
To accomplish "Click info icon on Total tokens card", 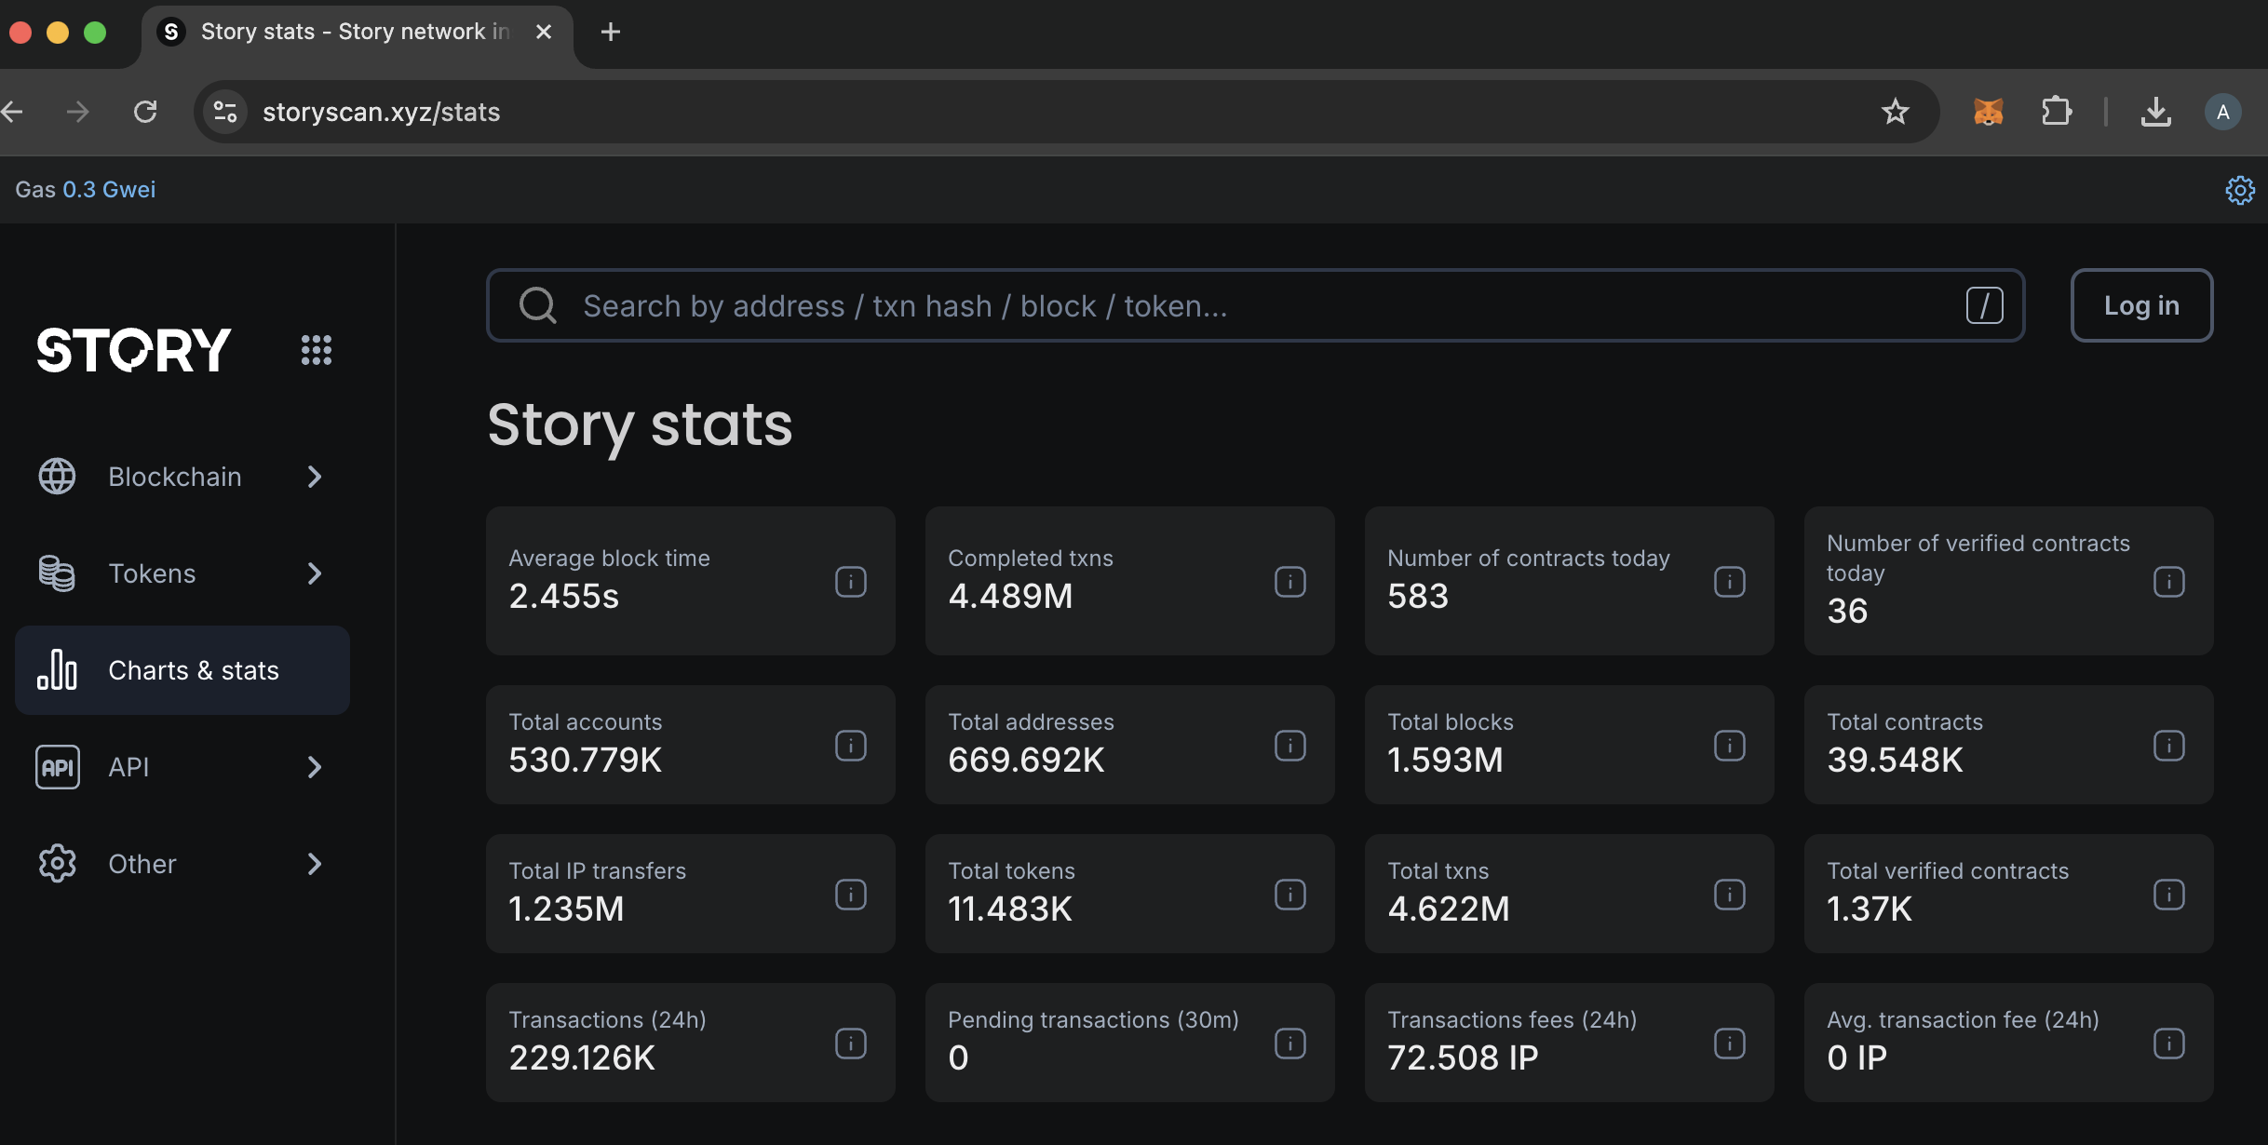I will click(1289, 895).
